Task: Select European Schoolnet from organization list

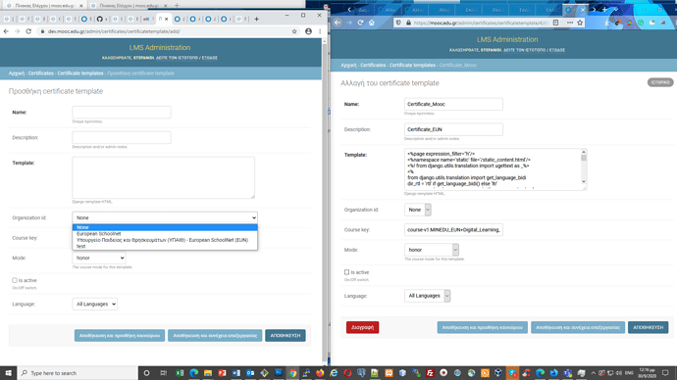Action: pos(99,233)
